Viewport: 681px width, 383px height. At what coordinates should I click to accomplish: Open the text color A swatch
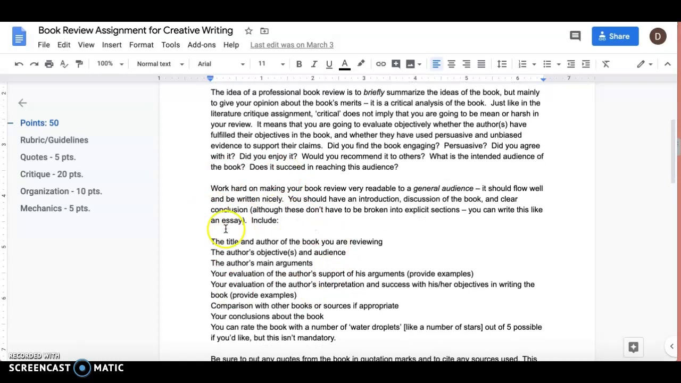(345, 64)
